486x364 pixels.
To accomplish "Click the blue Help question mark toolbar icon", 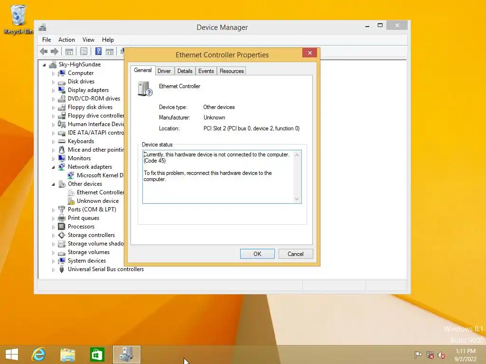I will coord(98,51).
